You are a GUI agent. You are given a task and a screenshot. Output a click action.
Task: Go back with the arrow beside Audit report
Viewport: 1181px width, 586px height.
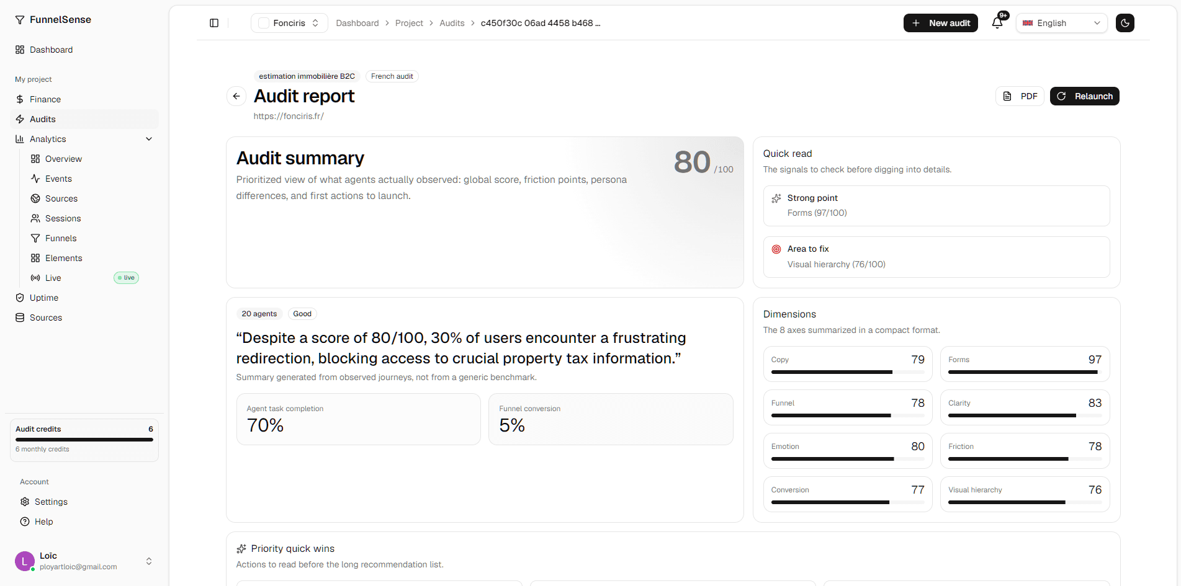click(x=236, y=96)
